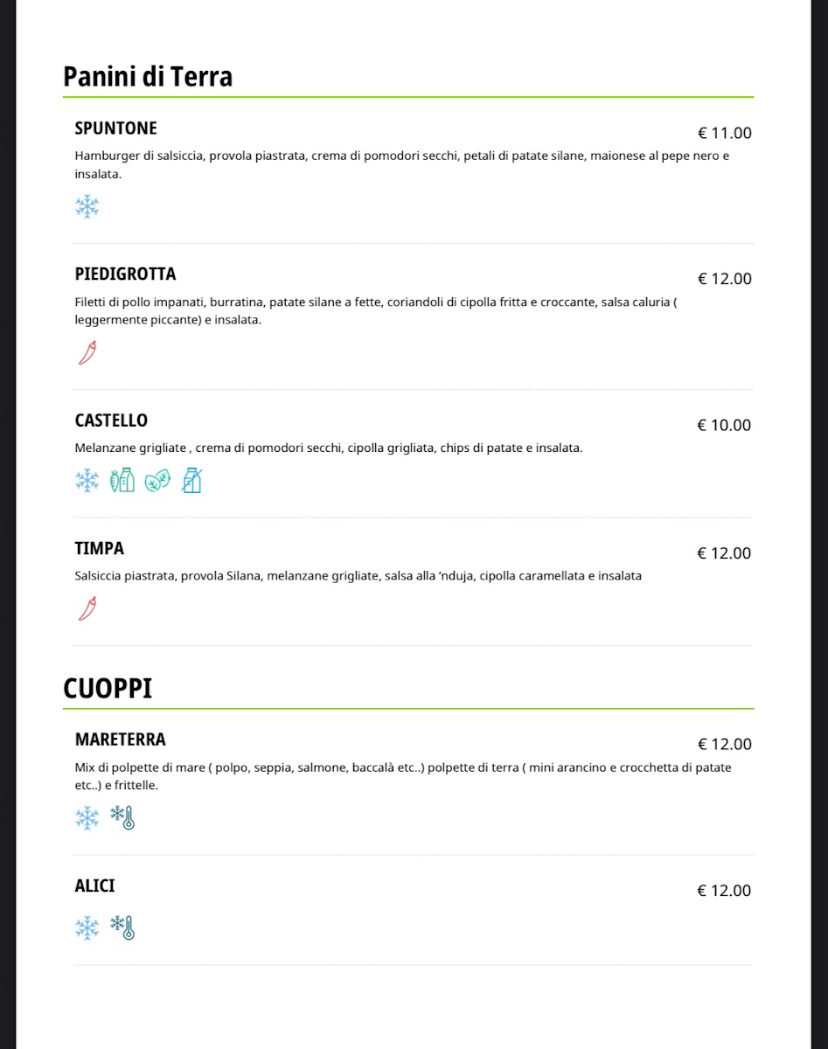Open the SPUNTONE menu item
This screenshot has height=1049, width=828.
click(116, 129)
